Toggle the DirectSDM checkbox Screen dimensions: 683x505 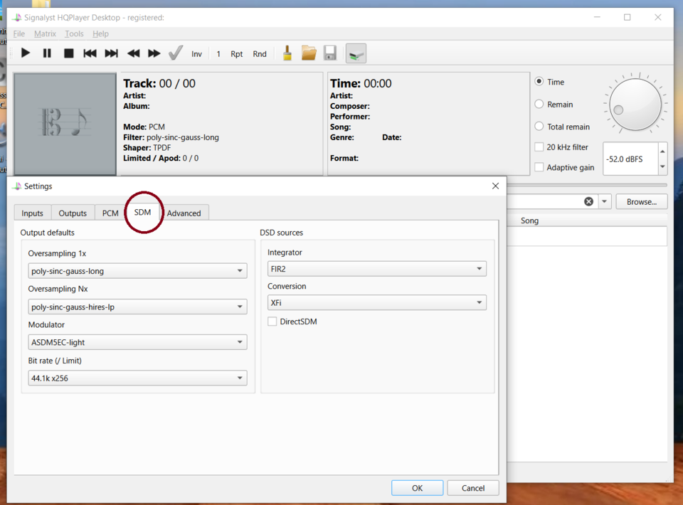coord(272,321)
